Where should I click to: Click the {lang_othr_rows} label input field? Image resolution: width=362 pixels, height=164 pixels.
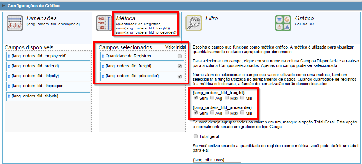[x=217, y=159]
